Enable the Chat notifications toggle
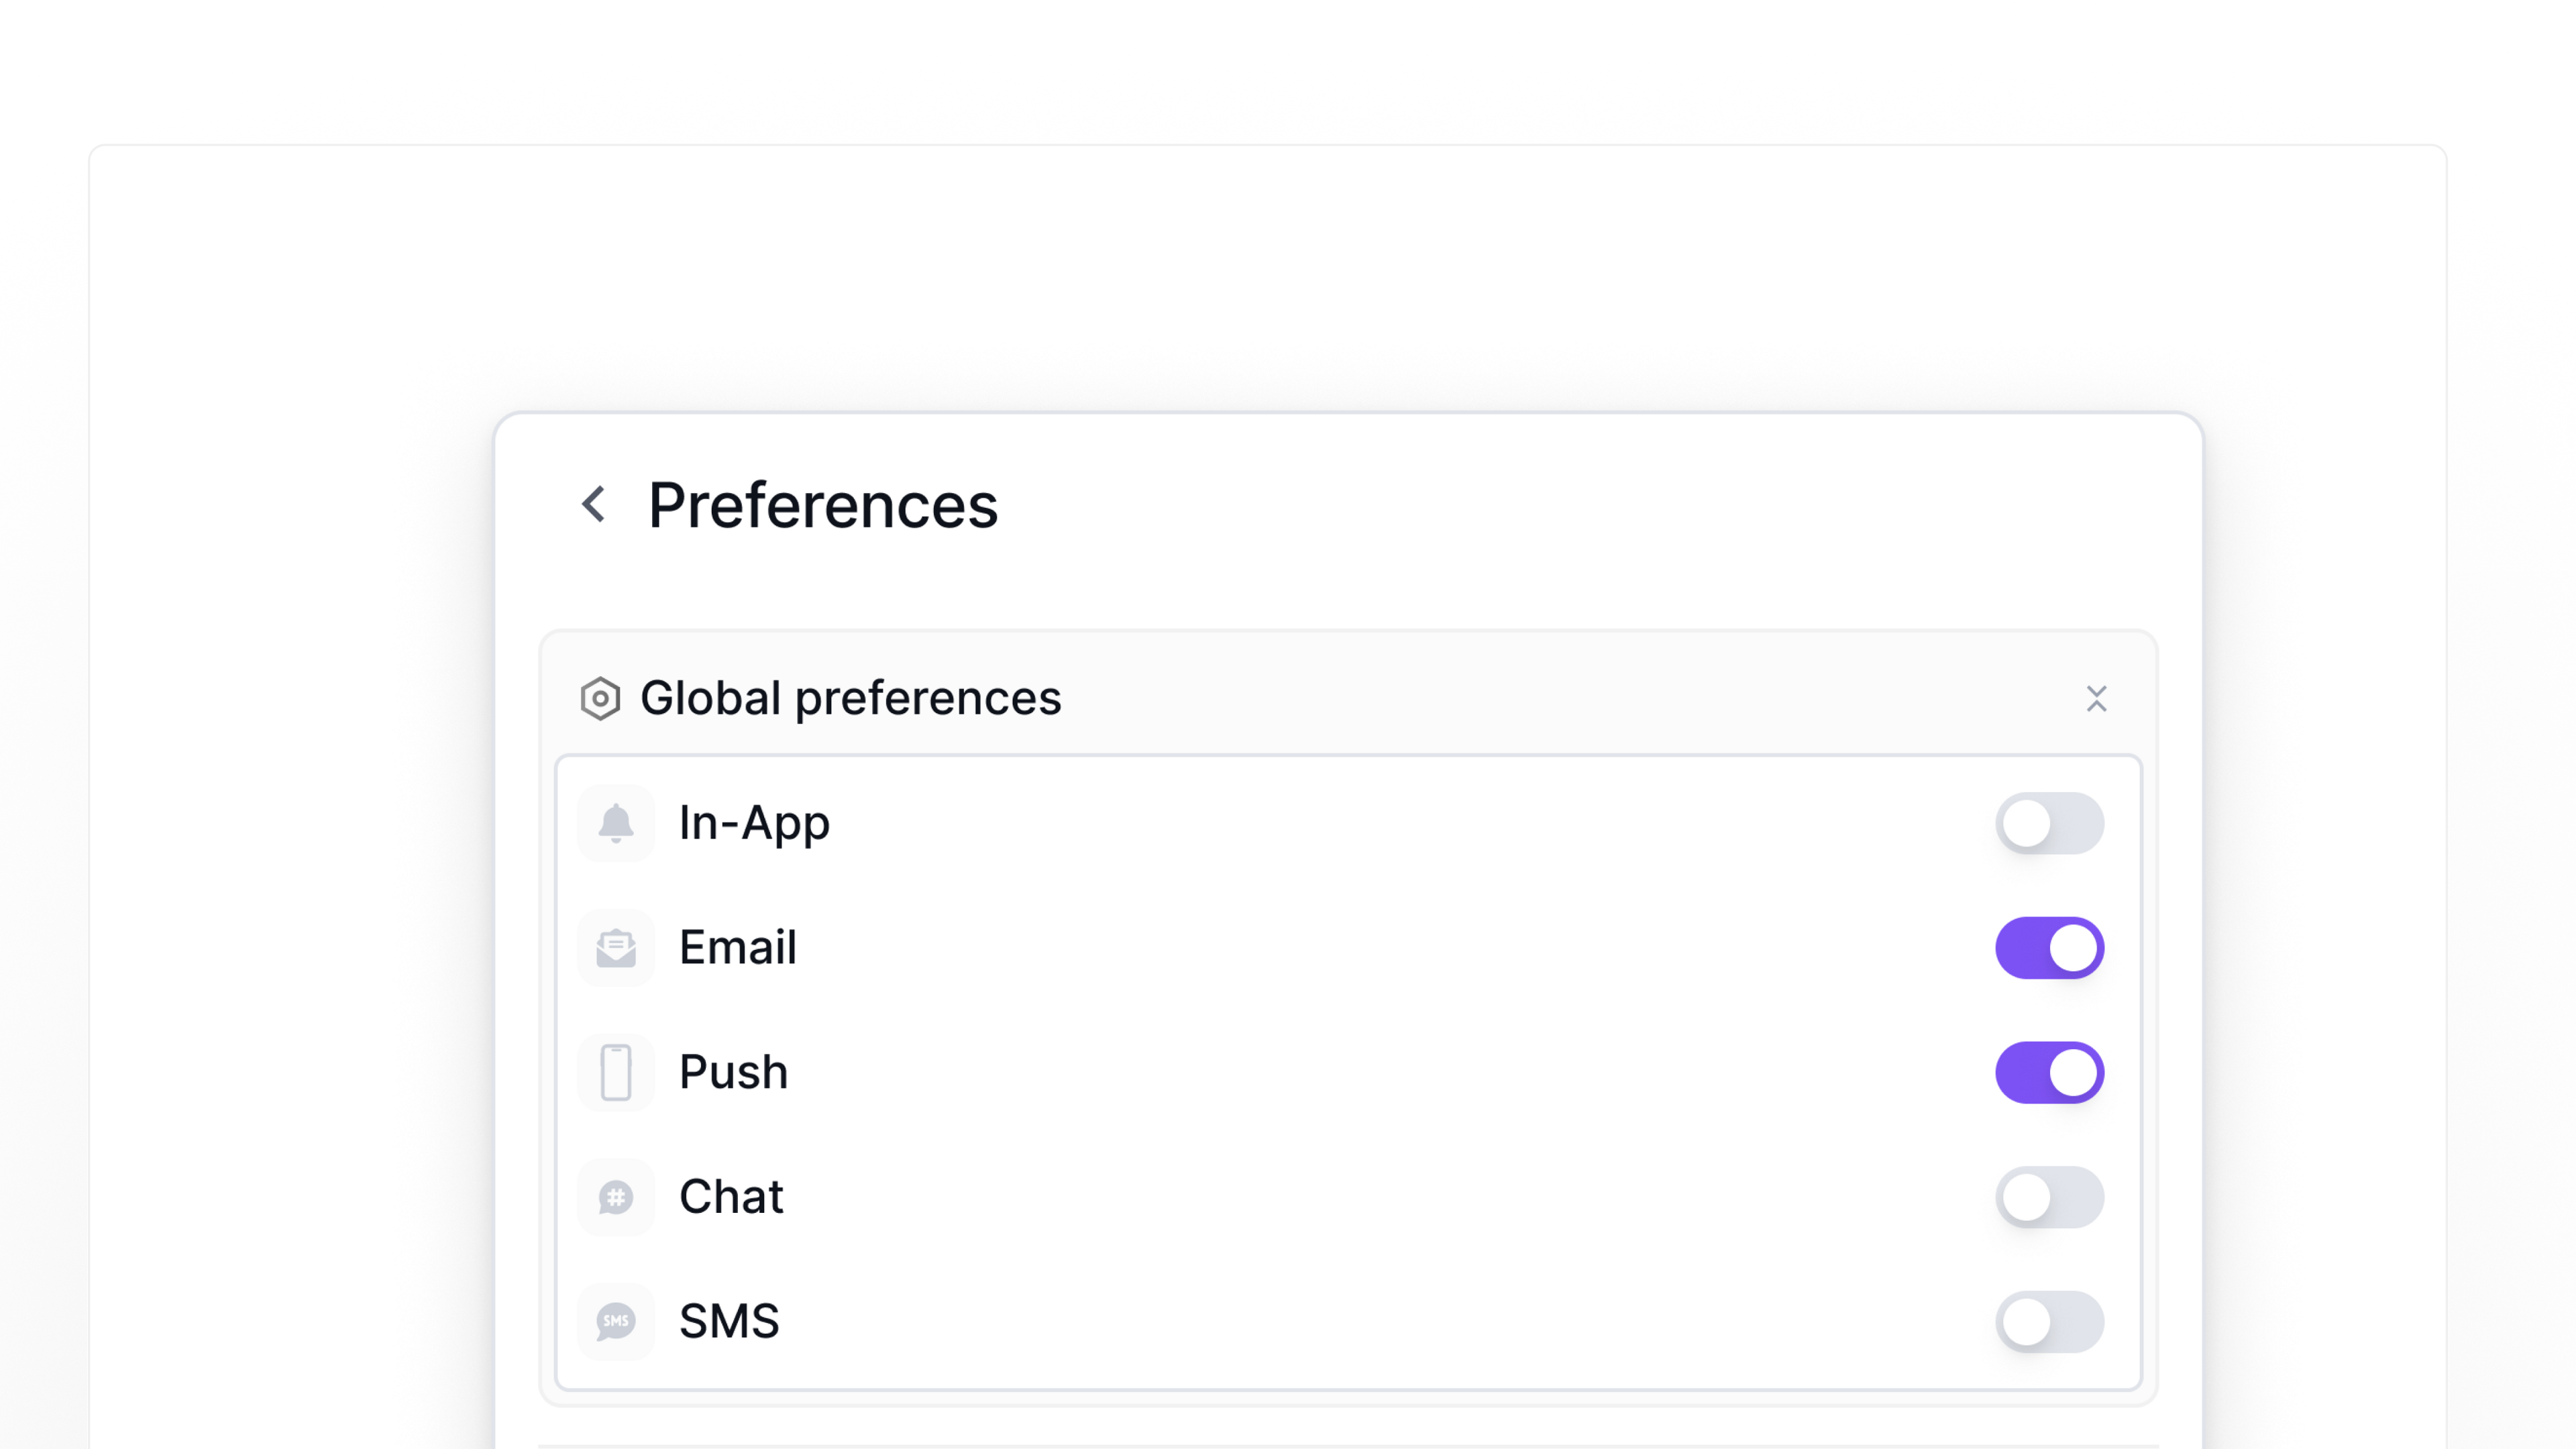The height and width of the screenshot is (1449, 2576). [2050, 1196]
